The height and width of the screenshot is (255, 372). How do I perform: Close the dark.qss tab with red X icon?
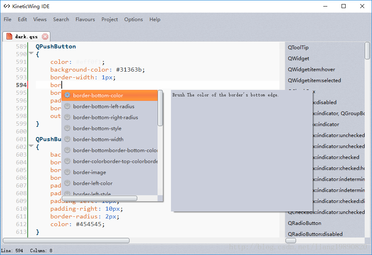[45, 37]
